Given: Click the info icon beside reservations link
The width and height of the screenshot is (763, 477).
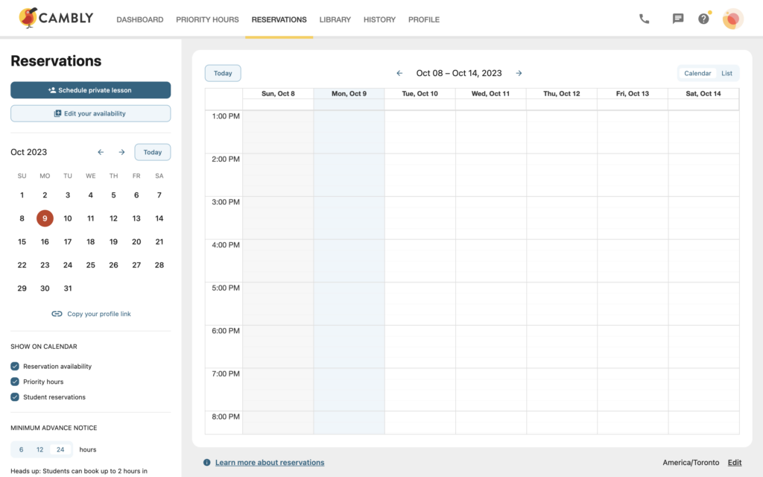Looking at the screenshot, I should pyautogui.click(x=206, y=462).
